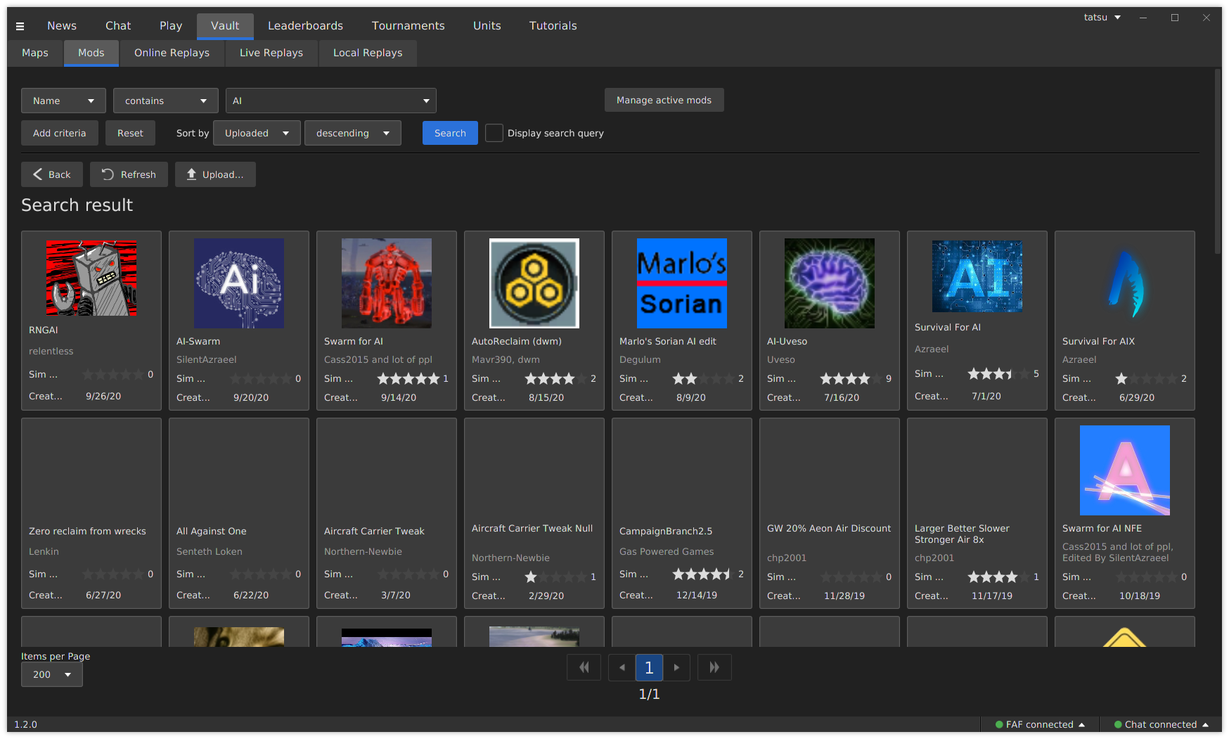Change descending sort order dropdown
The width and height of the screenshot is (1229, 739).
pos(353,133)
